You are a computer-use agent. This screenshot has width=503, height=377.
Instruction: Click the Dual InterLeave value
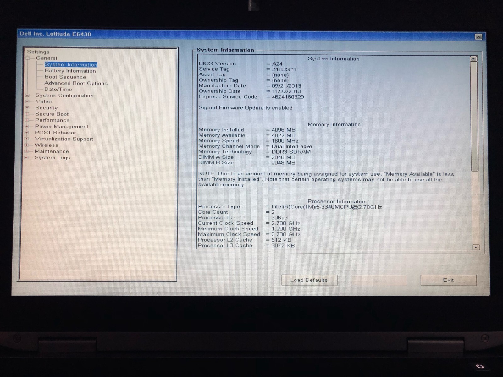(292, 146)
